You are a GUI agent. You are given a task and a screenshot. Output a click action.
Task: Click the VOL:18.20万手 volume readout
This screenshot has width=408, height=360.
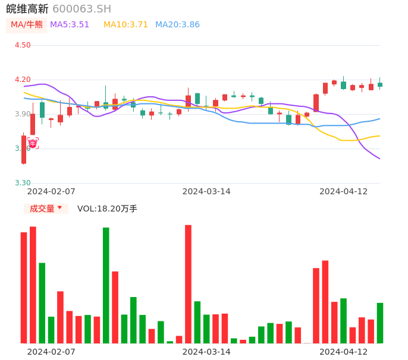tap(107, 209)
